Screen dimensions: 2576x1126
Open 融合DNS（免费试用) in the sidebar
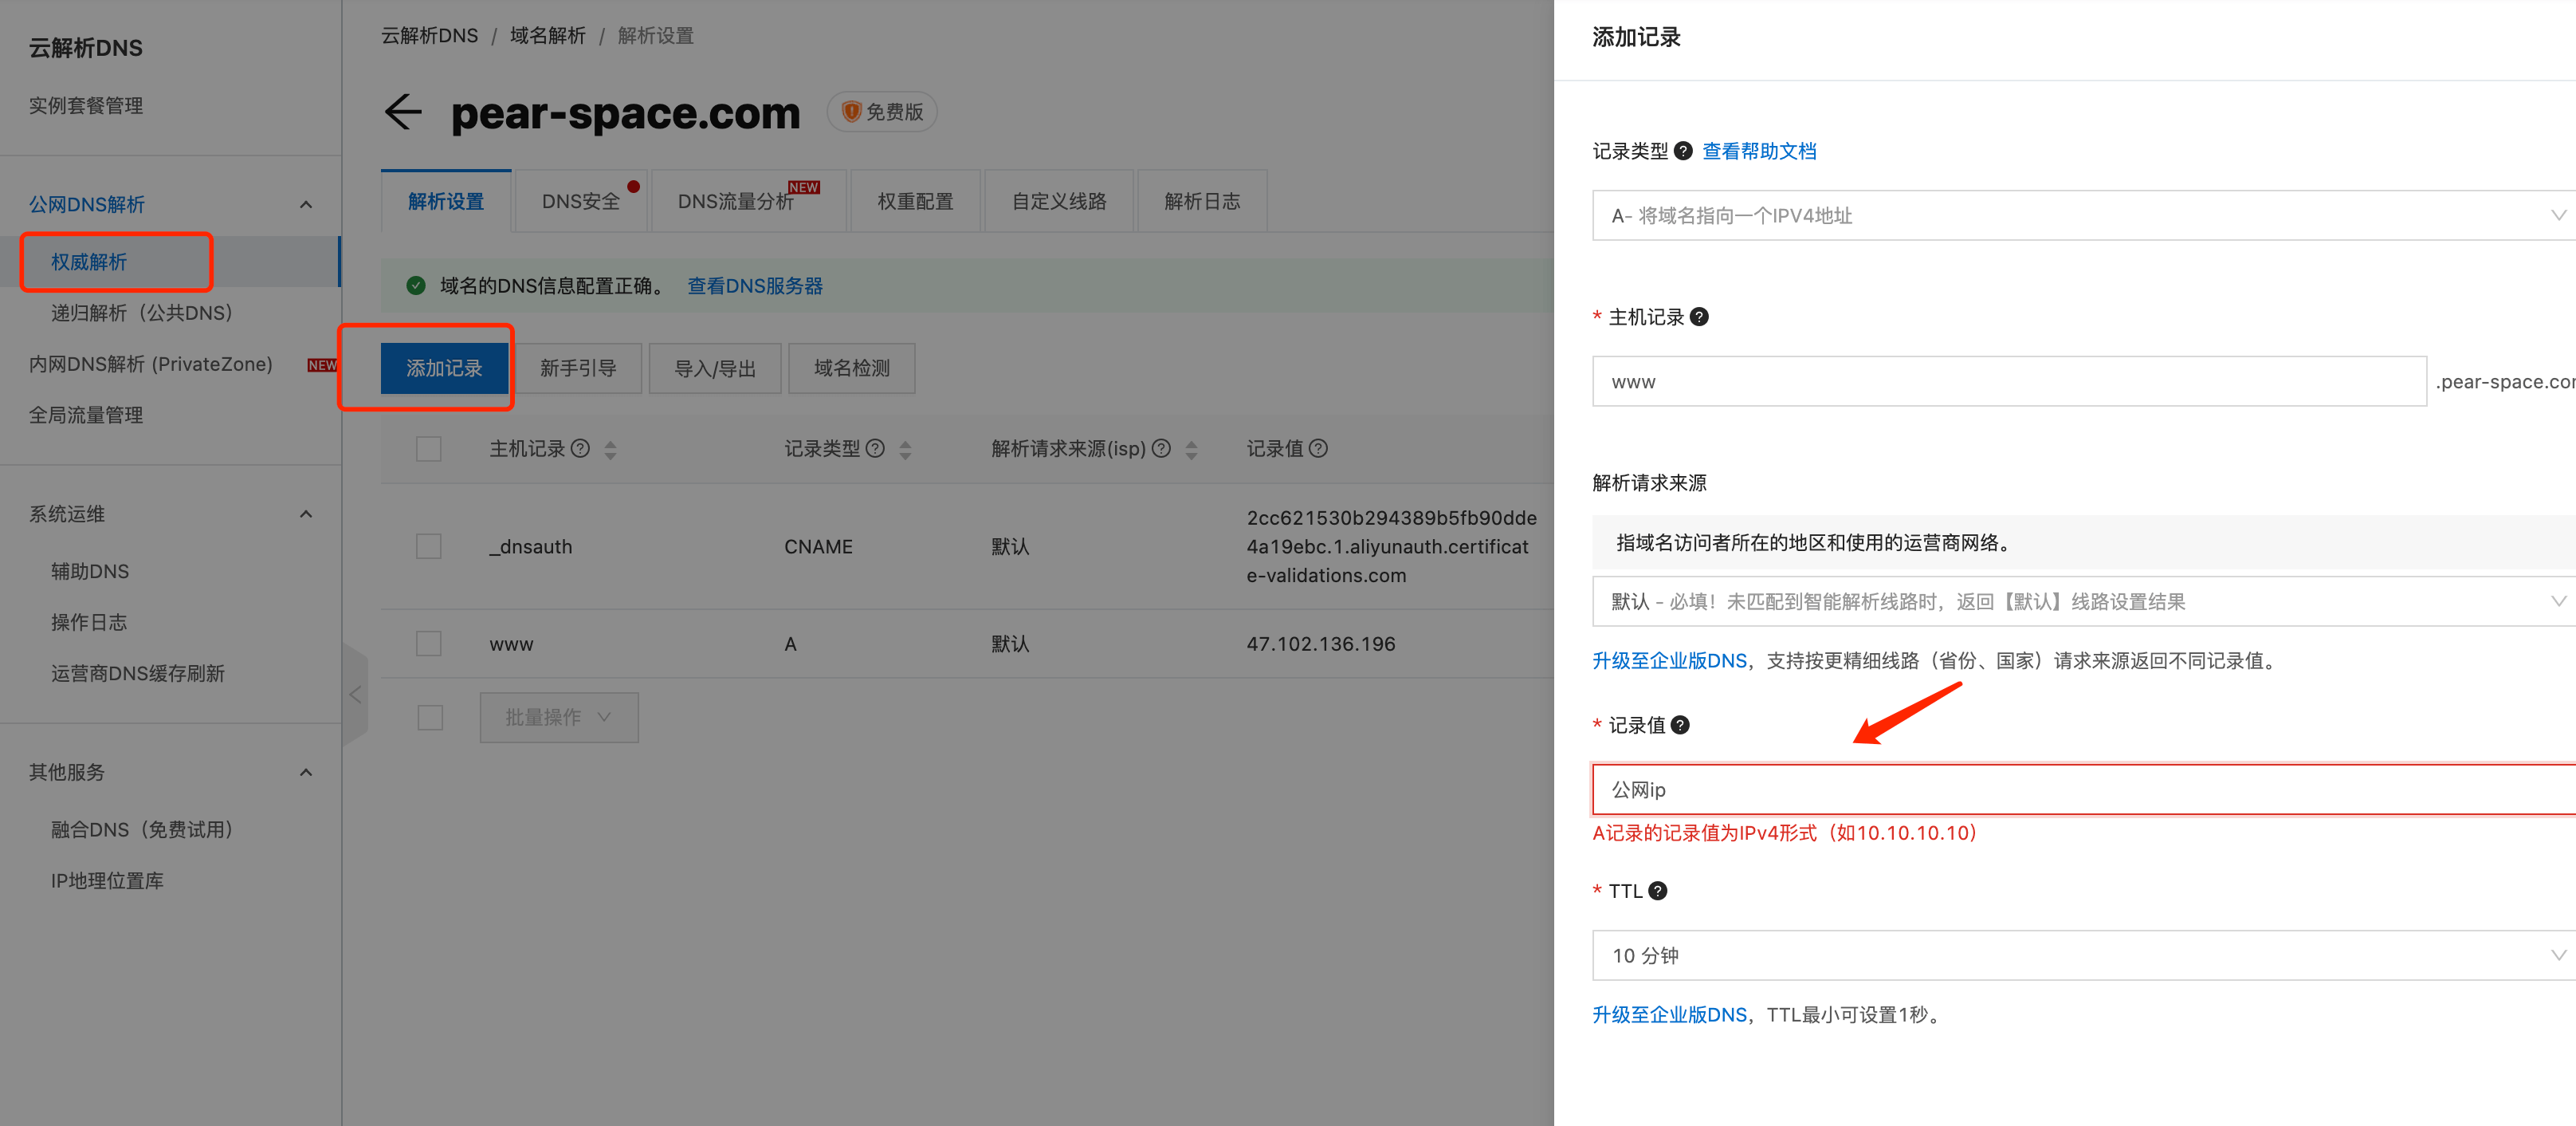[x=142, y=829]
